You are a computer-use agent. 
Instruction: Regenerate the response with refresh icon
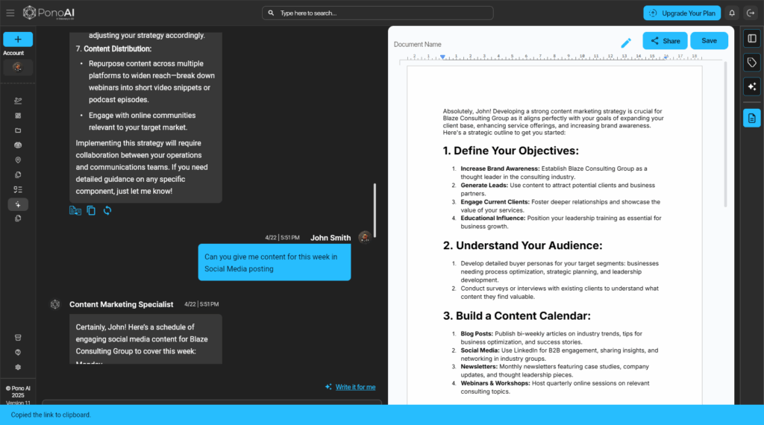point(107,211)
